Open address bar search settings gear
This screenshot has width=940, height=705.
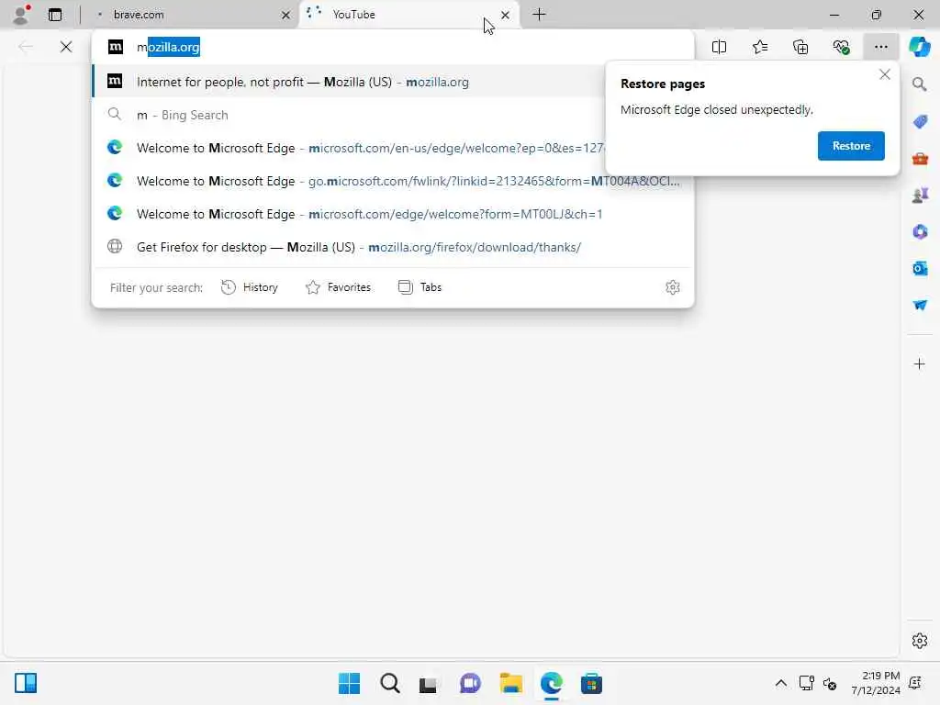[x=673, y=287]
